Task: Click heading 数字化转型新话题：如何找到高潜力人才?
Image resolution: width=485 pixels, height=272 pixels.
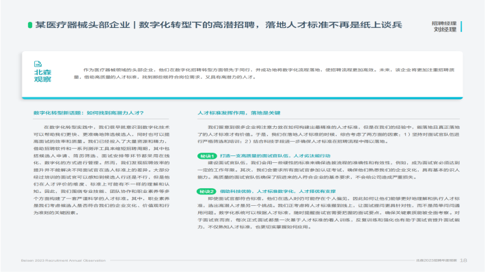Action: (89, 112)
